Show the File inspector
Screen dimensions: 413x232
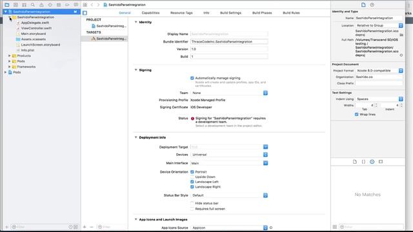[x=363, y=5]
